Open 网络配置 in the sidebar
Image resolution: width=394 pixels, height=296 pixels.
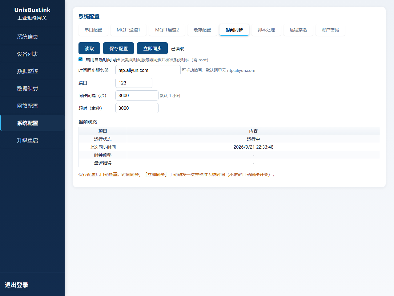pos(32,106)
